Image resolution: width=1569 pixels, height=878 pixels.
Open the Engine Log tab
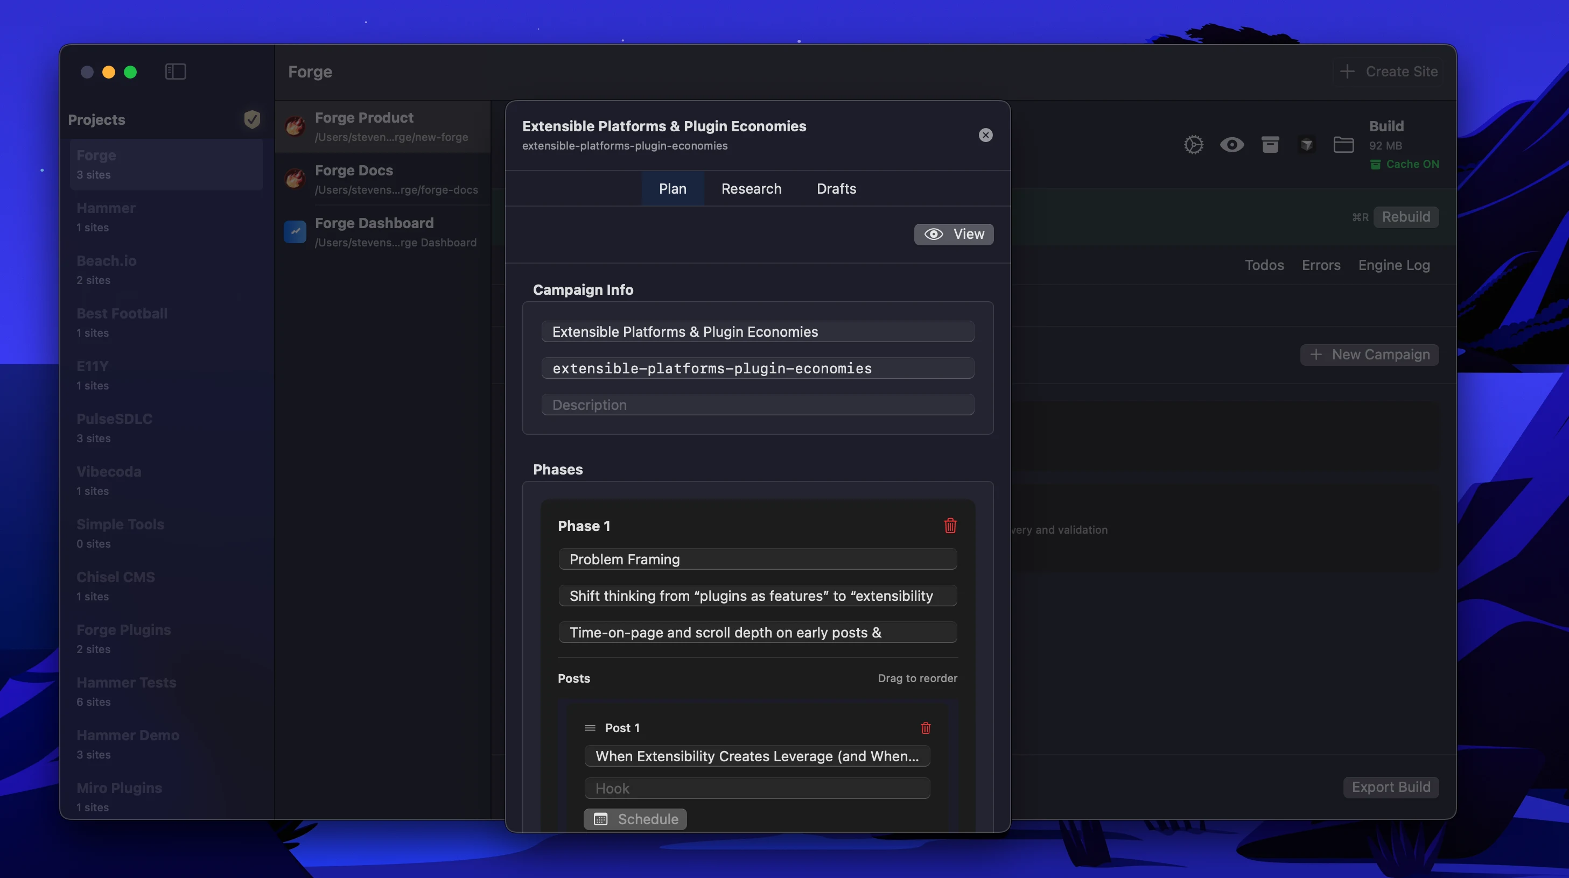[1393, 265]
